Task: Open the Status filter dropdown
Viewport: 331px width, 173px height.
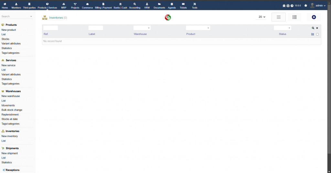Action: tap(283, 28)
